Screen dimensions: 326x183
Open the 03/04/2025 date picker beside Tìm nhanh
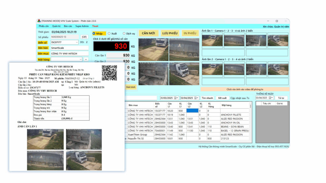tap(196, 98)
